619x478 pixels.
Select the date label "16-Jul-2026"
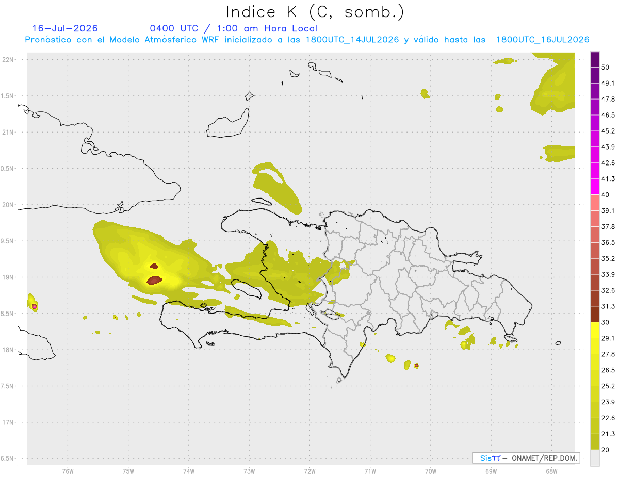[x=65, y=28]
